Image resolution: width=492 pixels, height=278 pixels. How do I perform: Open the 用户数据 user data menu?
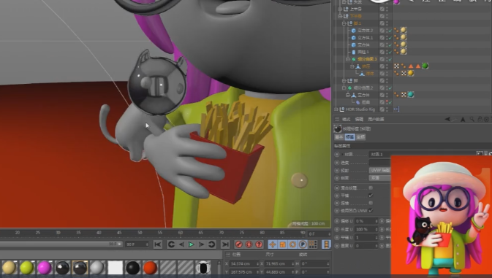pos(376,119)
